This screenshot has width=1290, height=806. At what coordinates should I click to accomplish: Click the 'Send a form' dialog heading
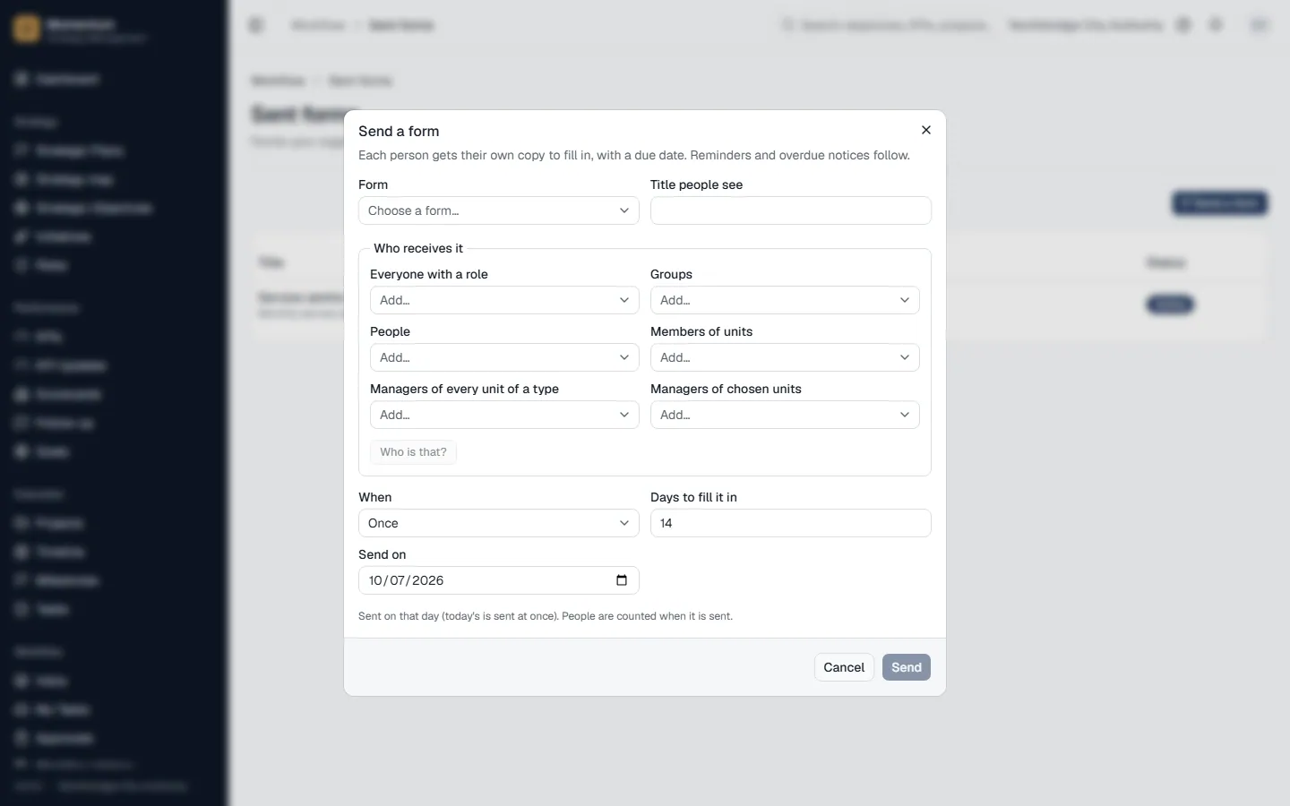[399, 131]
